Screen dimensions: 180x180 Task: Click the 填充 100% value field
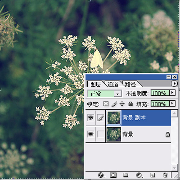click(x=160, y=103)
